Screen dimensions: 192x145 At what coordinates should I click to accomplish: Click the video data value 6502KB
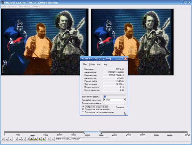point(113,75)
